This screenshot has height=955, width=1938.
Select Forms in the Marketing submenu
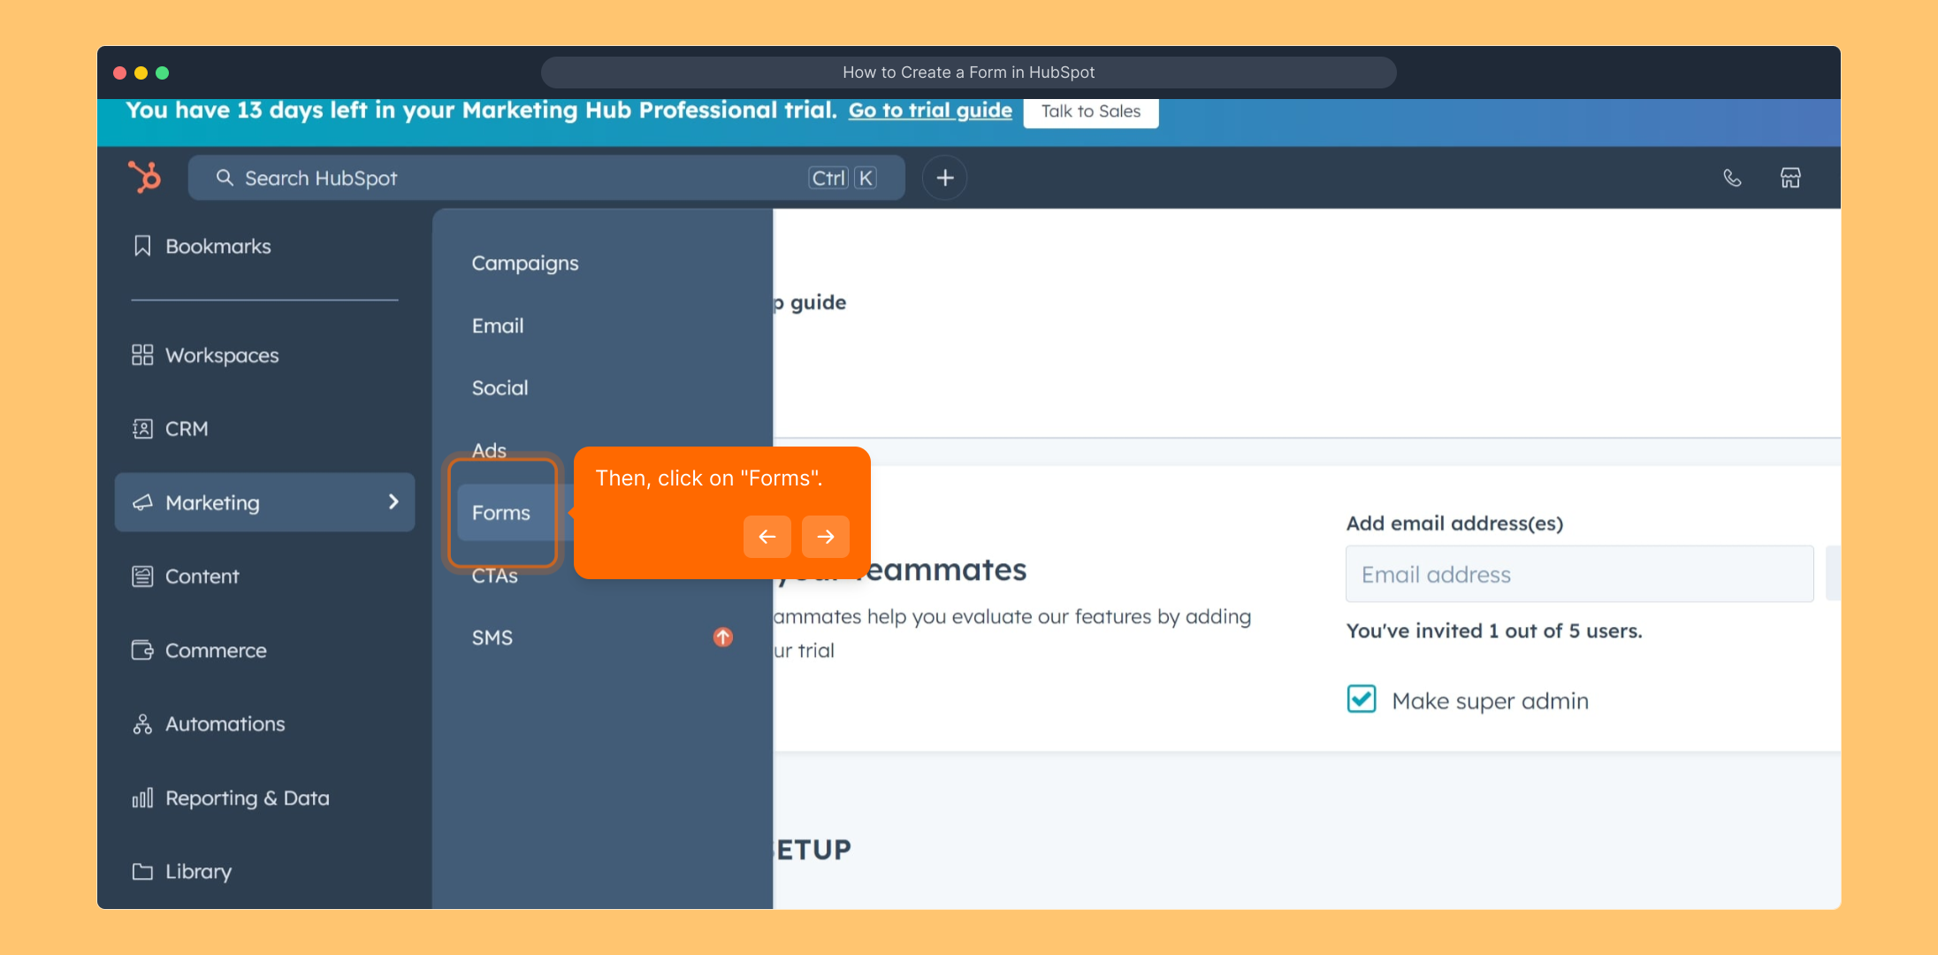[x=501, y=513]
